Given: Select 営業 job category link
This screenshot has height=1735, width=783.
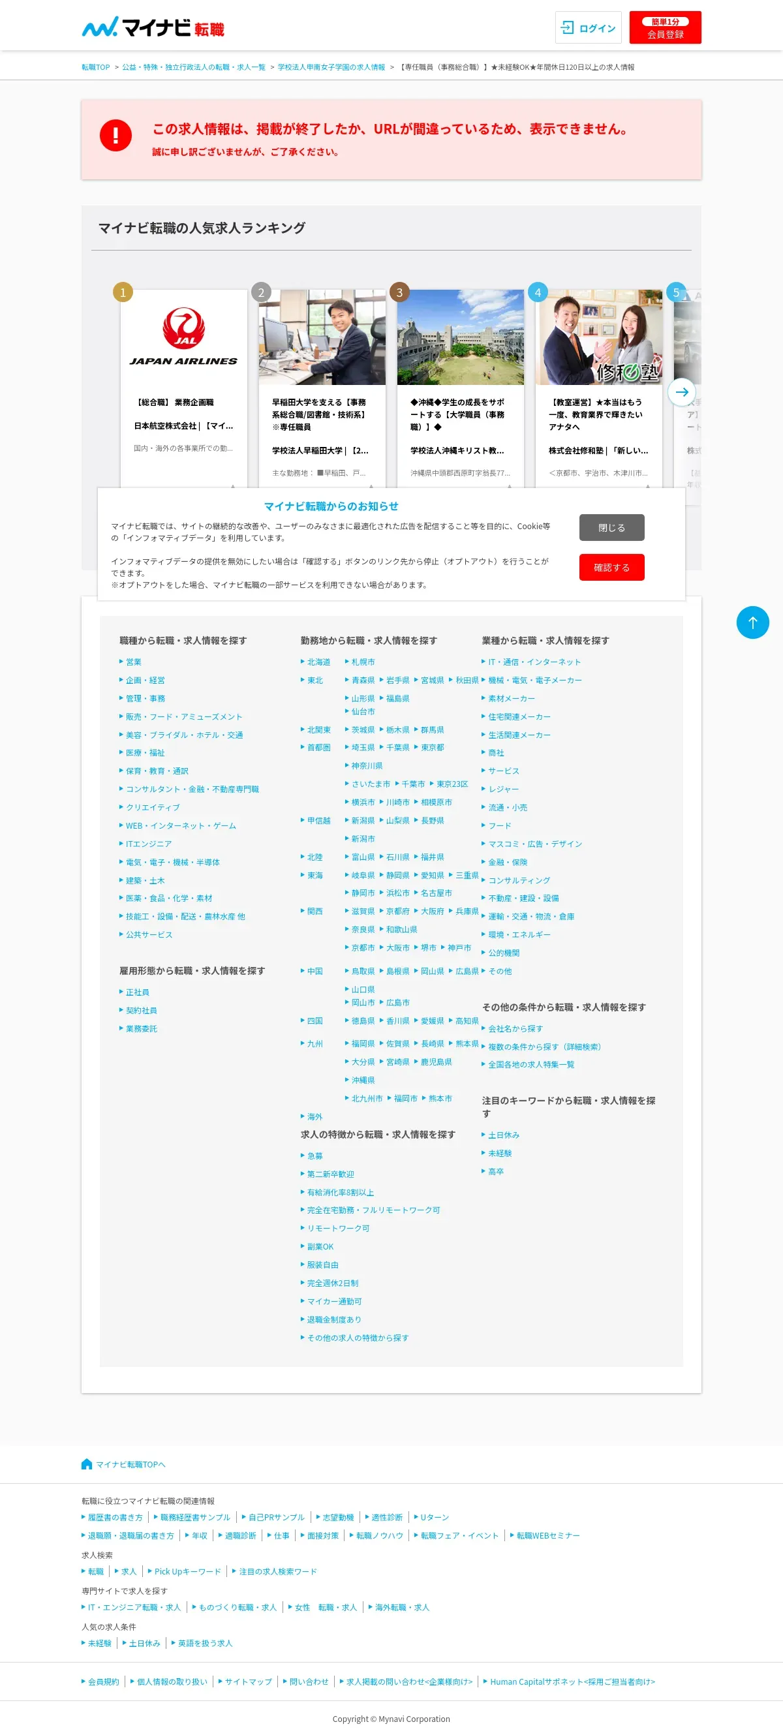Looking at the screenshot, I should [x=133, y=662].
